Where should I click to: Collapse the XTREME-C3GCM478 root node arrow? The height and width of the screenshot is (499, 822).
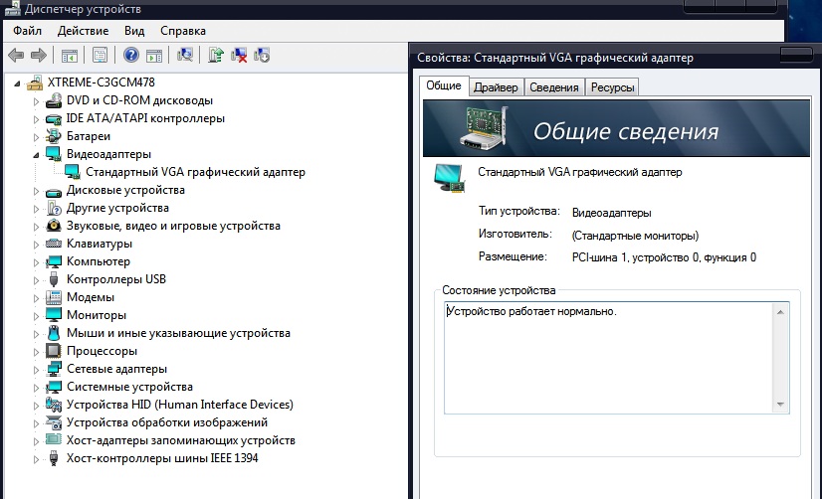[x=17, y=83]
